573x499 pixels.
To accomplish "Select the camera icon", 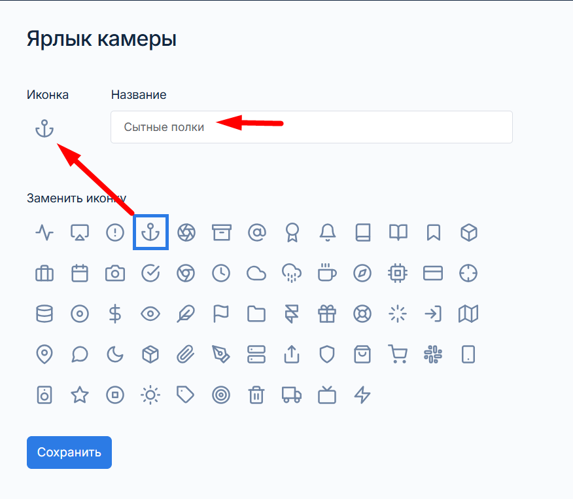I will [115, 273].
